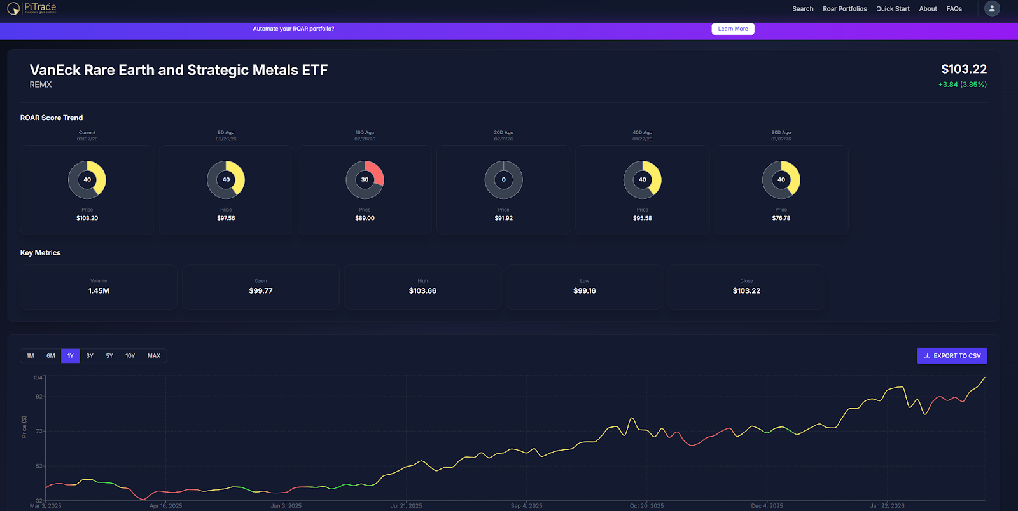Click the High value $103.66
This screenshot has width=1018, height=511.
tap(422, 291)
